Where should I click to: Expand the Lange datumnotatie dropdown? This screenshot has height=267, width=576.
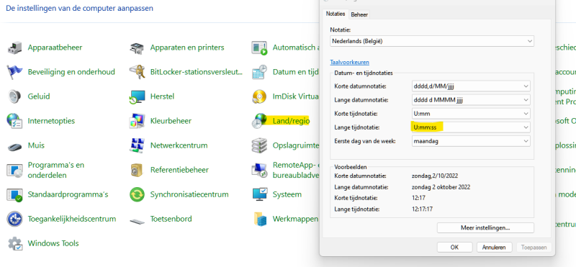(x=472, y=100)
